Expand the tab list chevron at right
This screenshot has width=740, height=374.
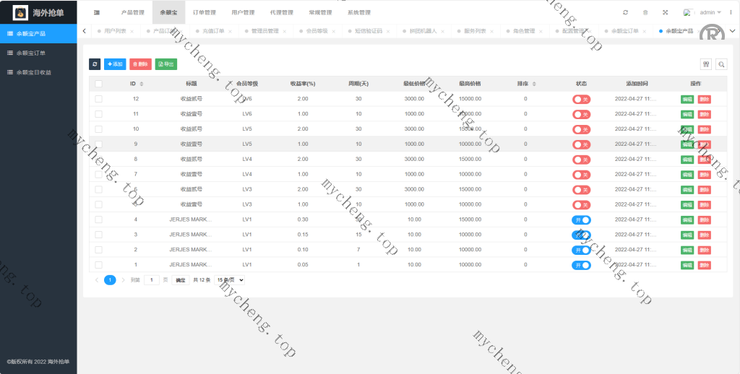[732, 30]
